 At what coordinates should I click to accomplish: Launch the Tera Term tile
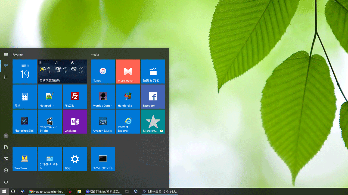click(x=24, y=159)
